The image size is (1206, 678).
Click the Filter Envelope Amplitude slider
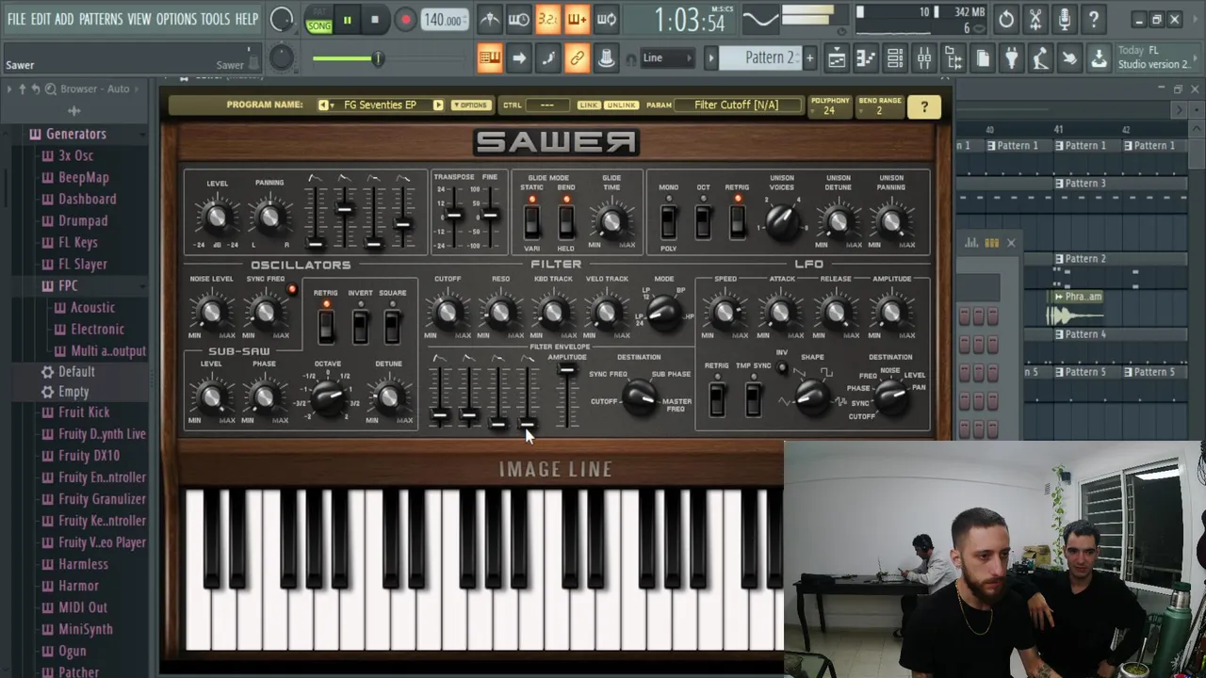(x=566, y=395)
